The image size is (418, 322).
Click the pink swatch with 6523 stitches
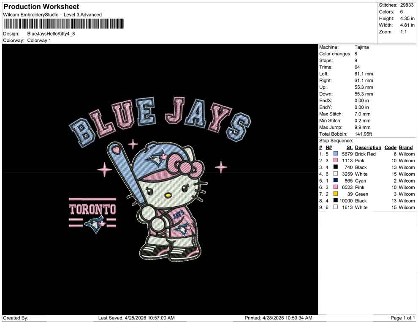pyautogui.click(x=336, y=187)
